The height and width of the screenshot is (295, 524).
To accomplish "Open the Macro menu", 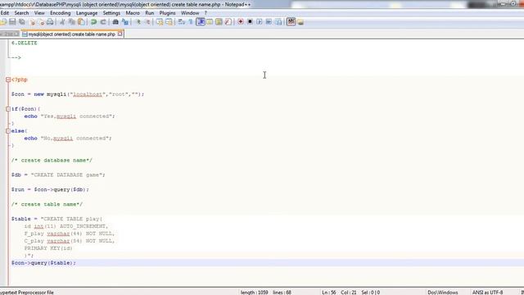I will pos(133,13).
